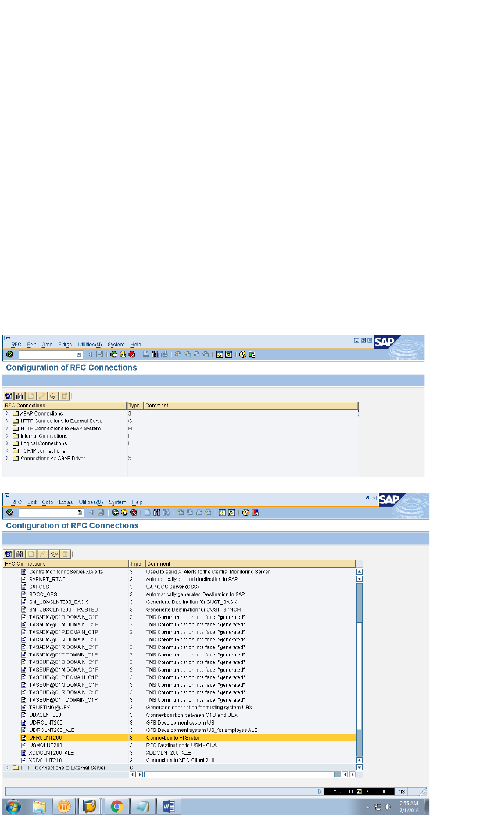The image size is (498, 831).
Task: Open the Utilities menu in upper SAP window
Action: click(x=90, y=345)
